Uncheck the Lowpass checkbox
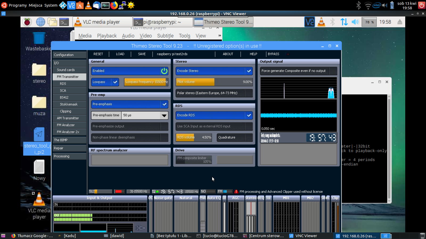The height and width of the screenshot is (239, 426). tap(115, 82)
